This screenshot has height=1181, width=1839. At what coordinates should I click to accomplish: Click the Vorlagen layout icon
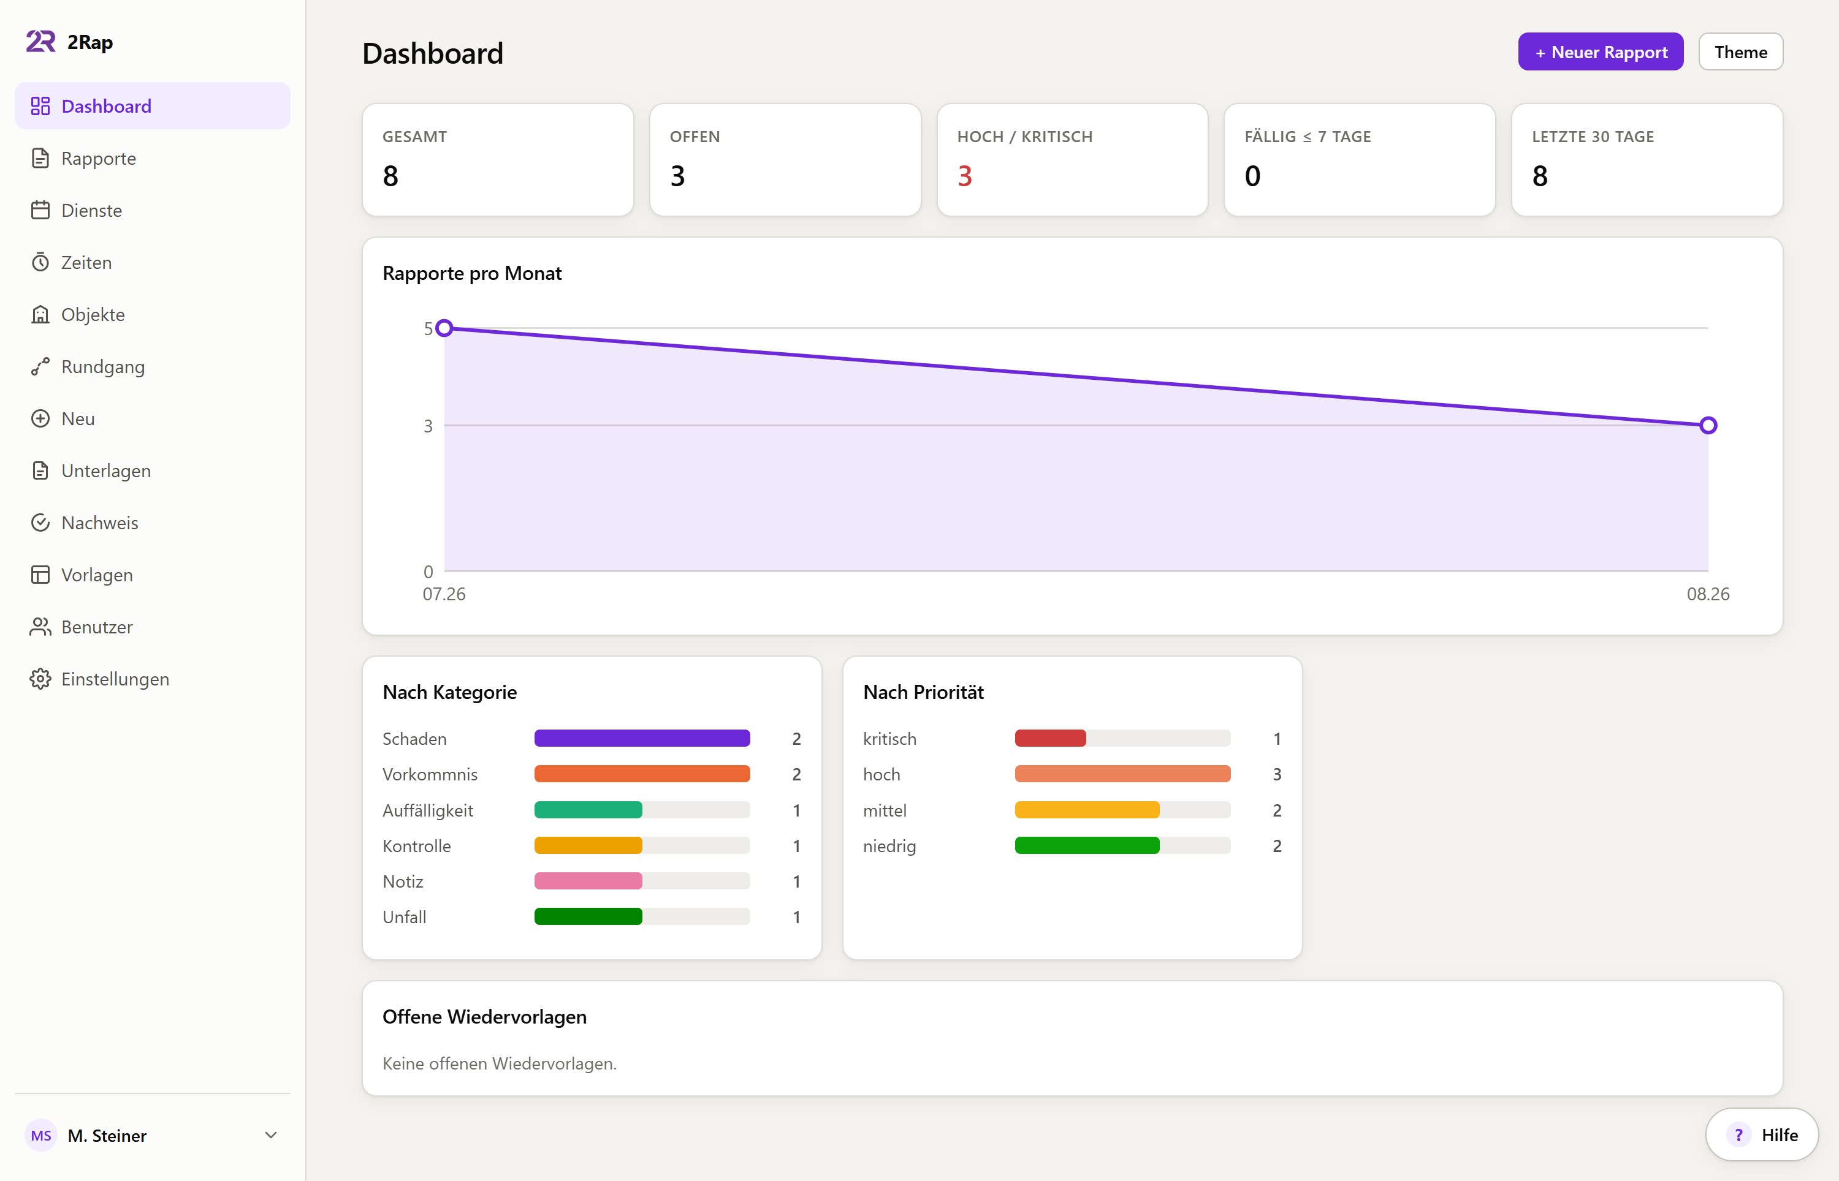coord(40,575)
